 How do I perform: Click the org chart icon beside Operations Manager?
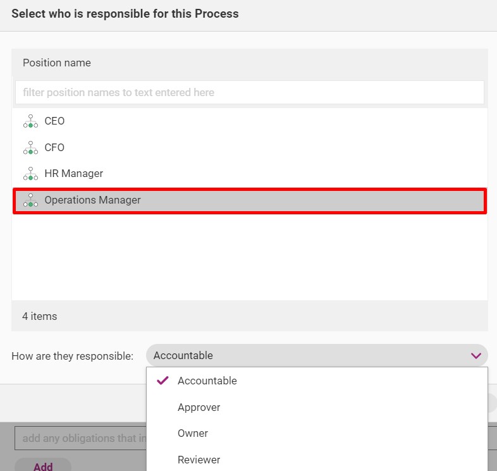tap(30, 200)
